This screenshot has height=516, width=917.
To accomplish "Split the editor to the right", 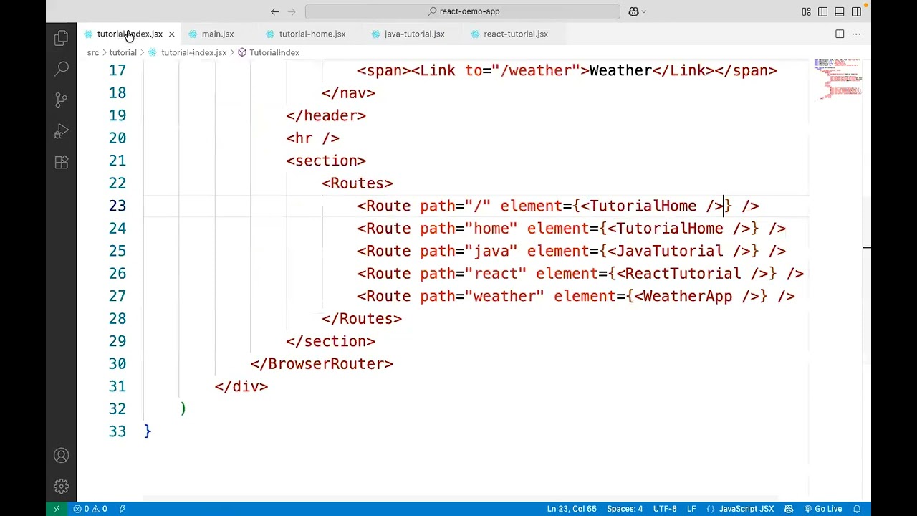I will click(840, 34).
